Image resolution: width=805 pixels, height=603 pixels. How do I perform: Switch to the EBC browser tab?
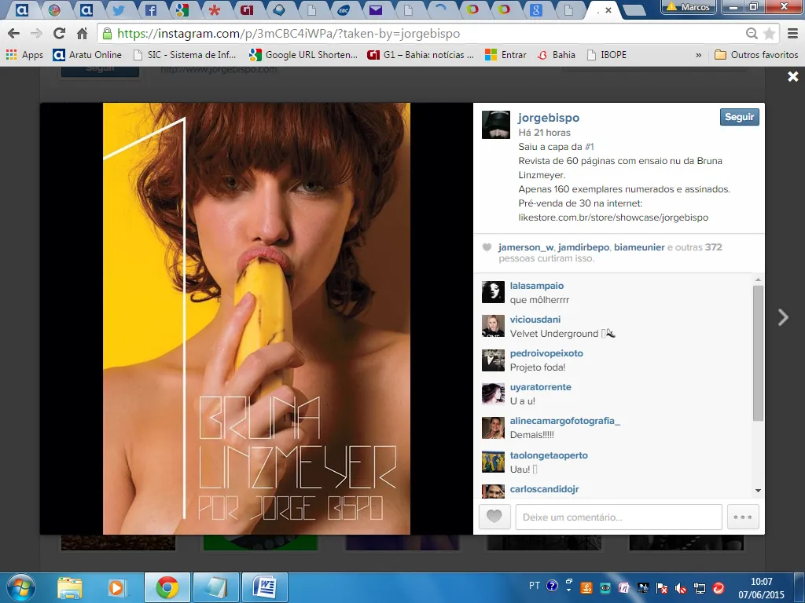coord(344,9)
